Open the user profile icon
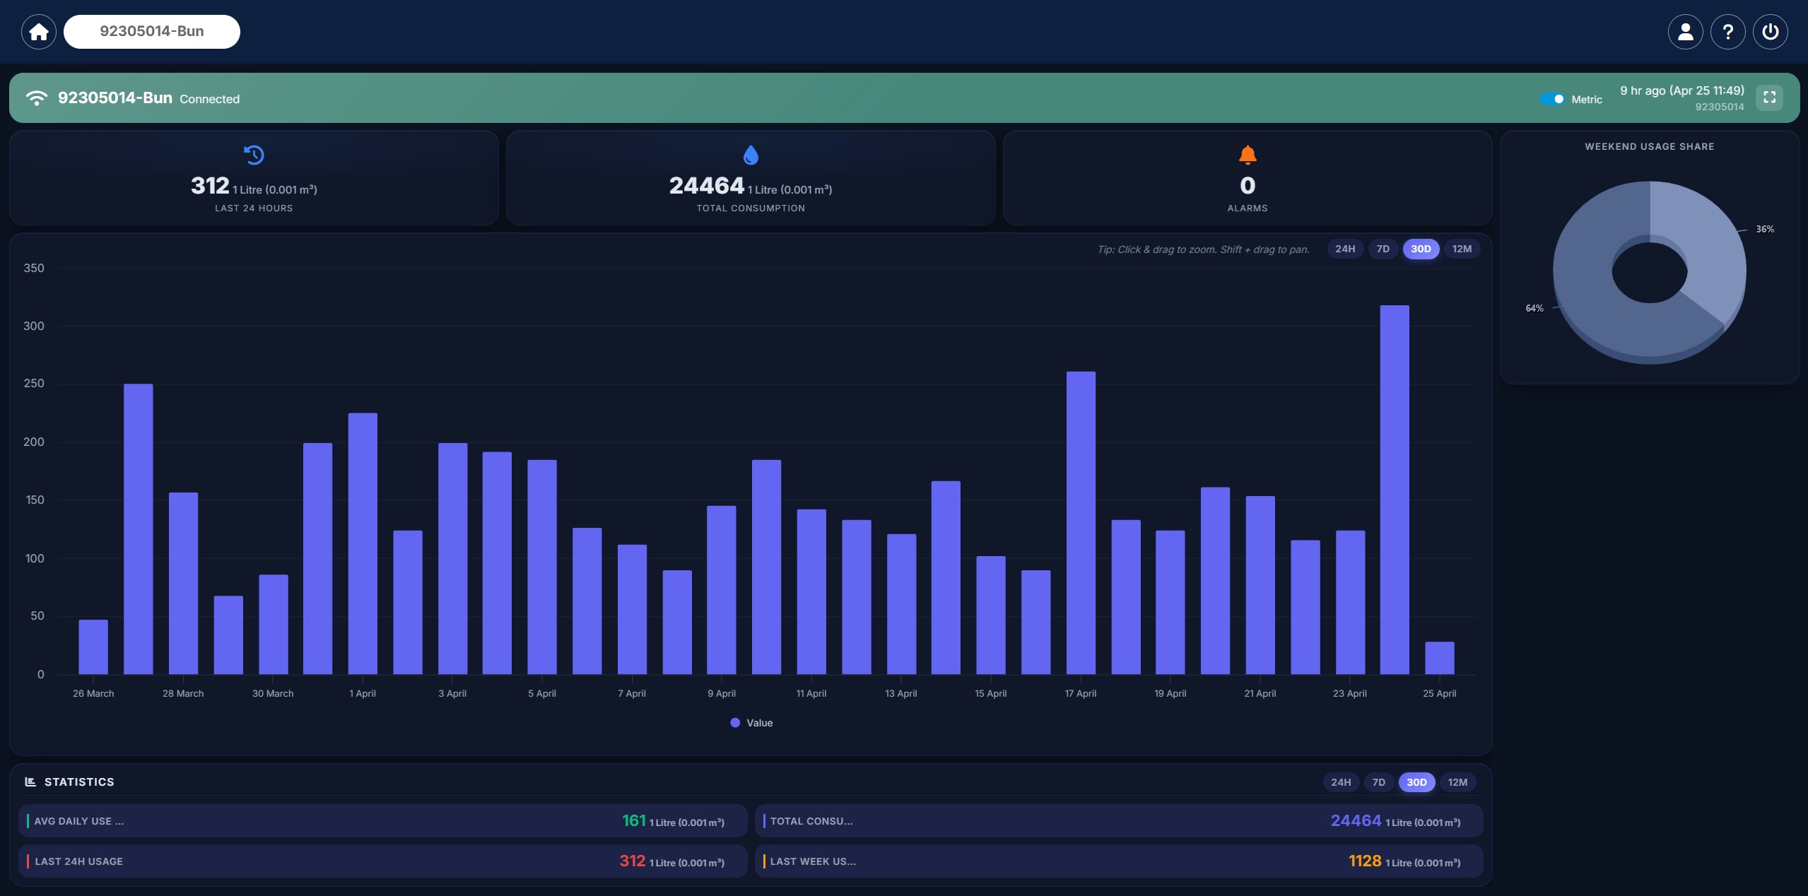 1685,32
